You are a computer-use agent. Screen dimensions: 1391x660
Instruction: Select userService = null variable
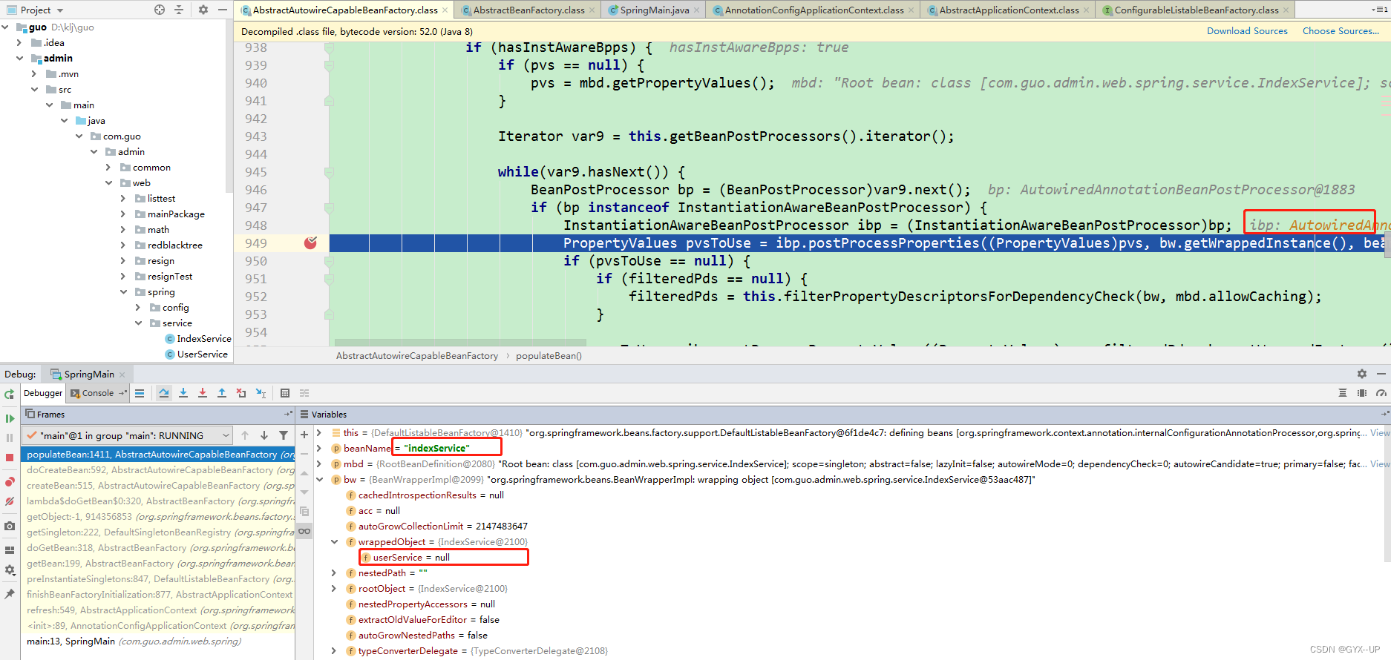443,558
